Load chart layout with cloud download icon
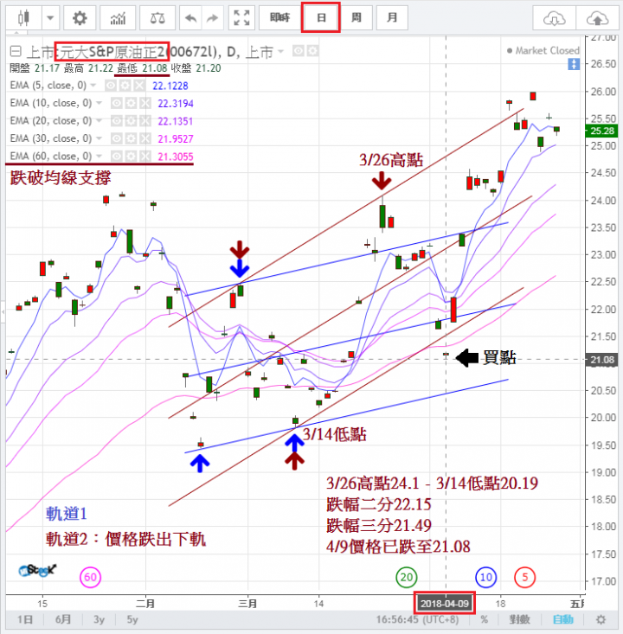623x634 pixels. tap(554, 18)
